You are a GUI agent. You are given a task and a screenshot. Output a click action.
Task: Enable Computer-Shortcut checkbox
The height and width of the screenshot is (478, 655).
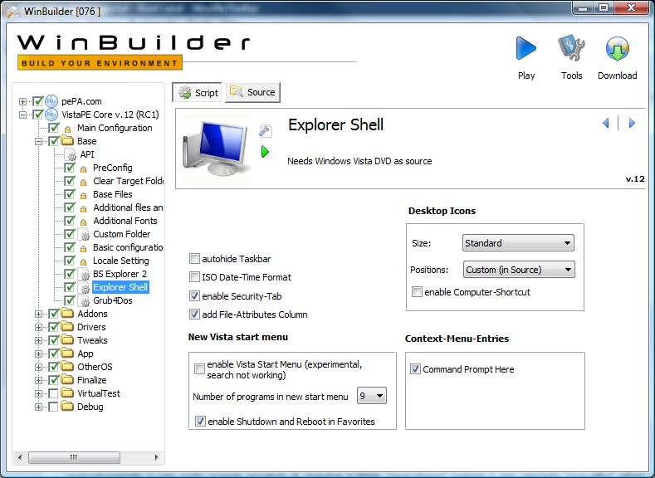pos(417,292)
